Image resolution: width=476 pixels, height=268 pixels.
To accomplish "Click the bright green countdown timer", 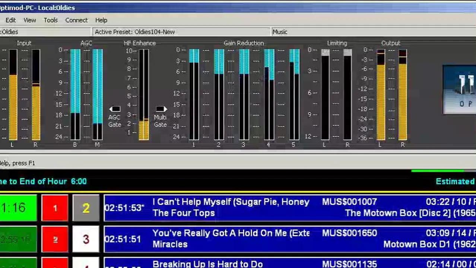I will pyautogui.click(x=18, y=208).
